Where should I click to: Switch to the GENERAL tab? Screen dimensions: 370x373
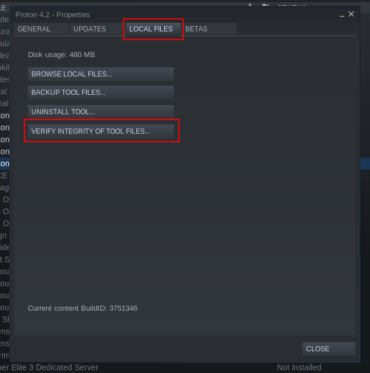(42, 29)
